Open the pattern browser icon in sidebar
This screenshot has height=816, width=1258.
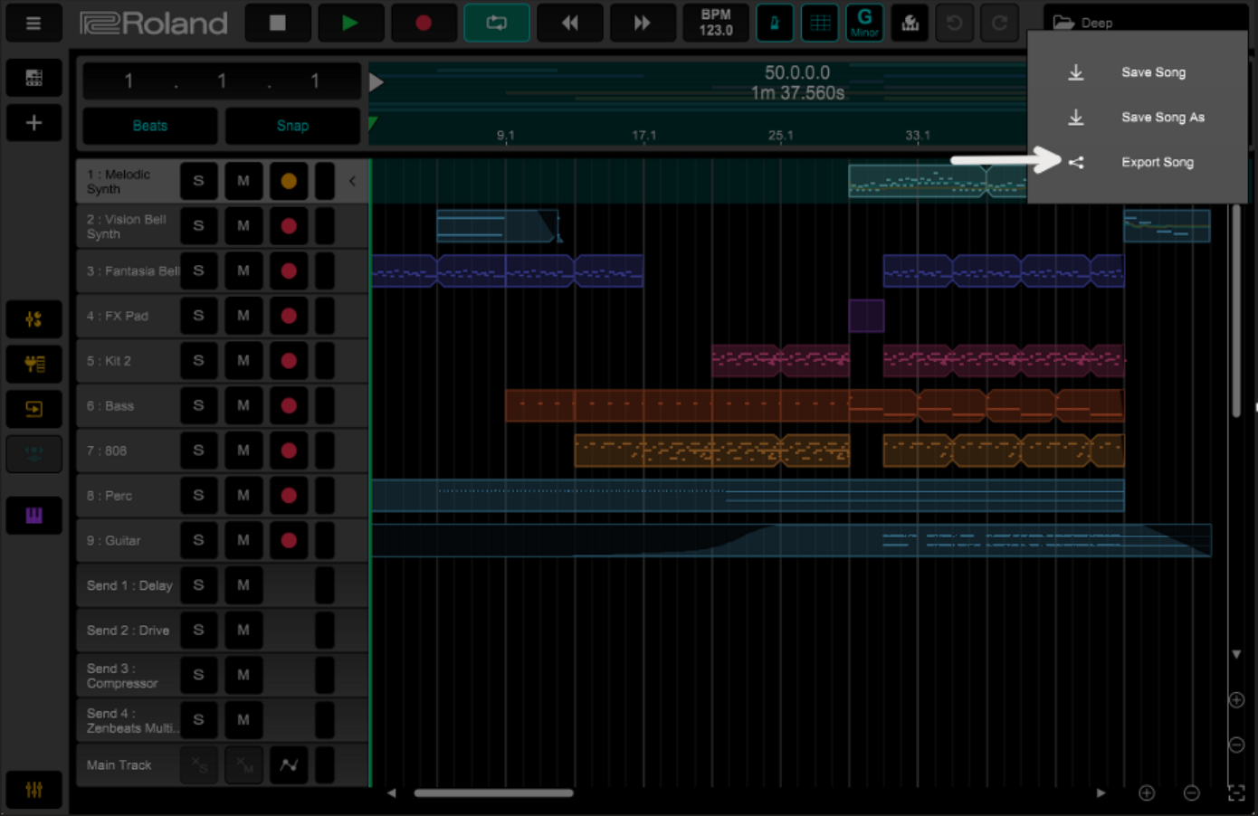(34, 78)
